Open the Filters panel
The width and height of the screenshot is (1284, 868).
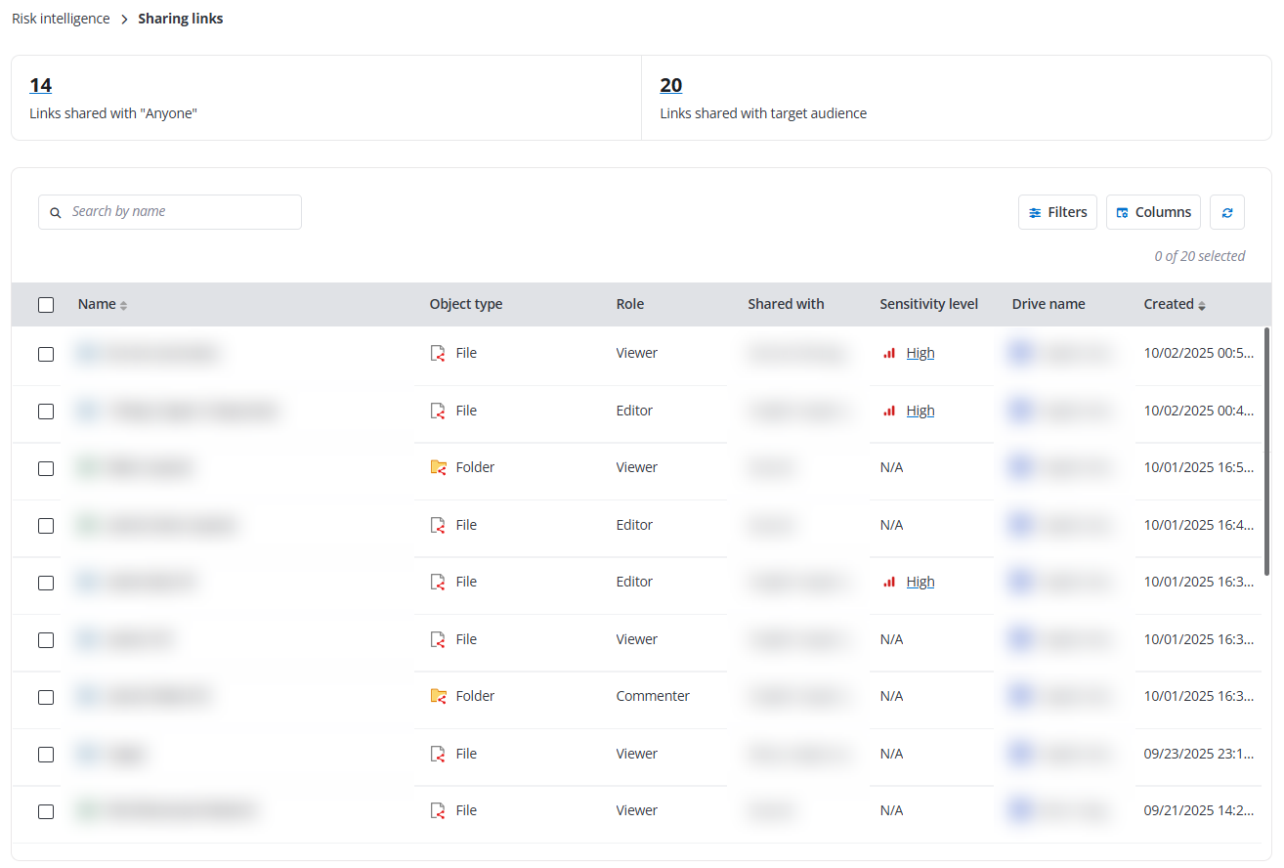point(1057,212)
